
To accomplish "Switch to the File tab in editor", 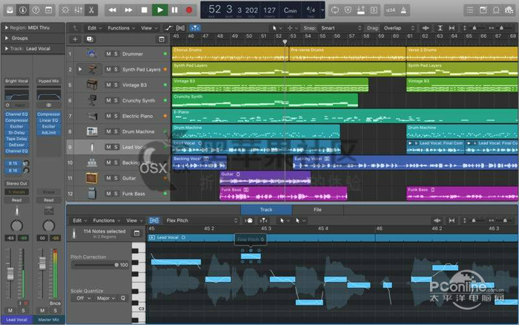I will (x=317, y=210).
